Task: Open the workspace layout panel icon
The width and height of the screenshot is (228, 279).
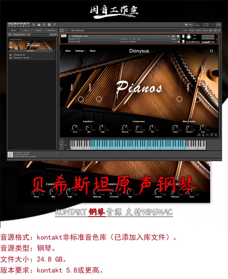Action: (49, 25)
